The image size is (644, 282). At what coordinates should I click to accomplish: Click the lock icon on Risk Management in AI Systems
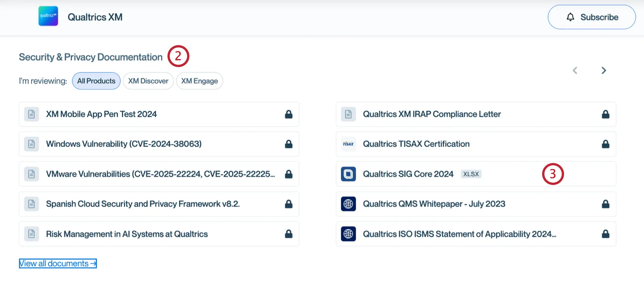tap(289, 234)
